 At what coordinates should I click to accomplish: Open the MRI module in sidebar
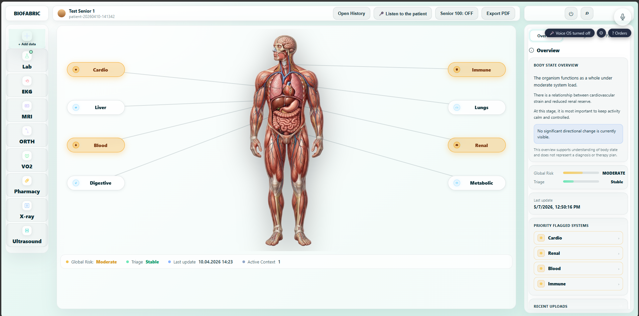(27, 110)
